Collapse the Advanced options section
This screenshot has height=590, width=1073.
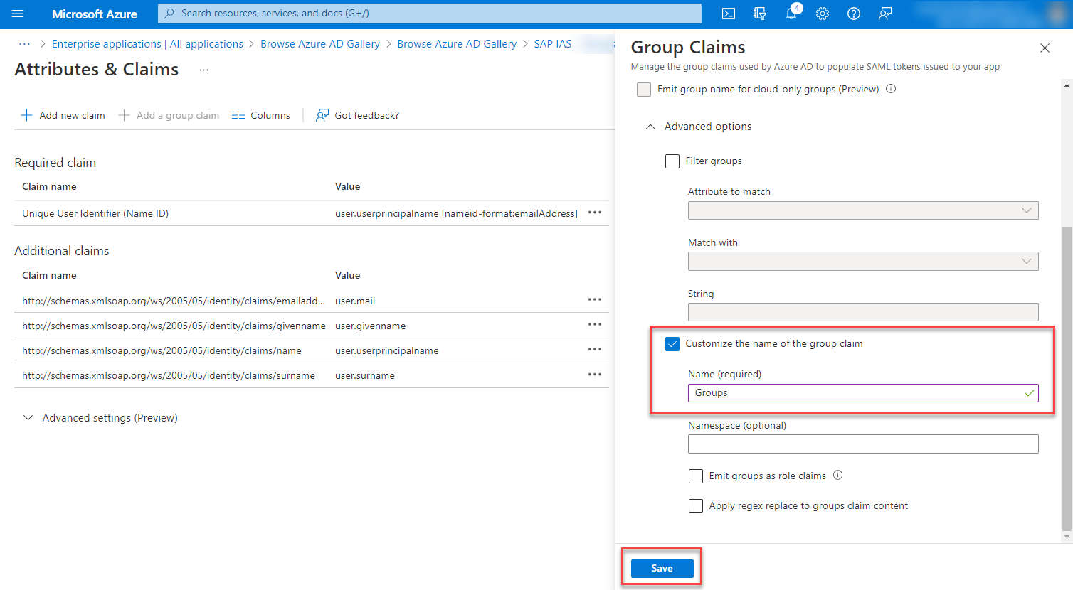pos(698,127)
